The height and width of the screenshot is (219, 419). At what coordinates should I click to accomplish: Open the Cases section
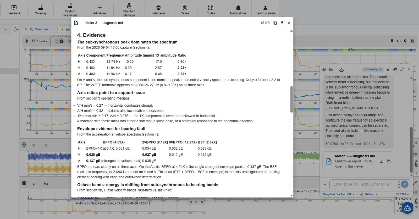pyautogui.click(x=185, y=10)
